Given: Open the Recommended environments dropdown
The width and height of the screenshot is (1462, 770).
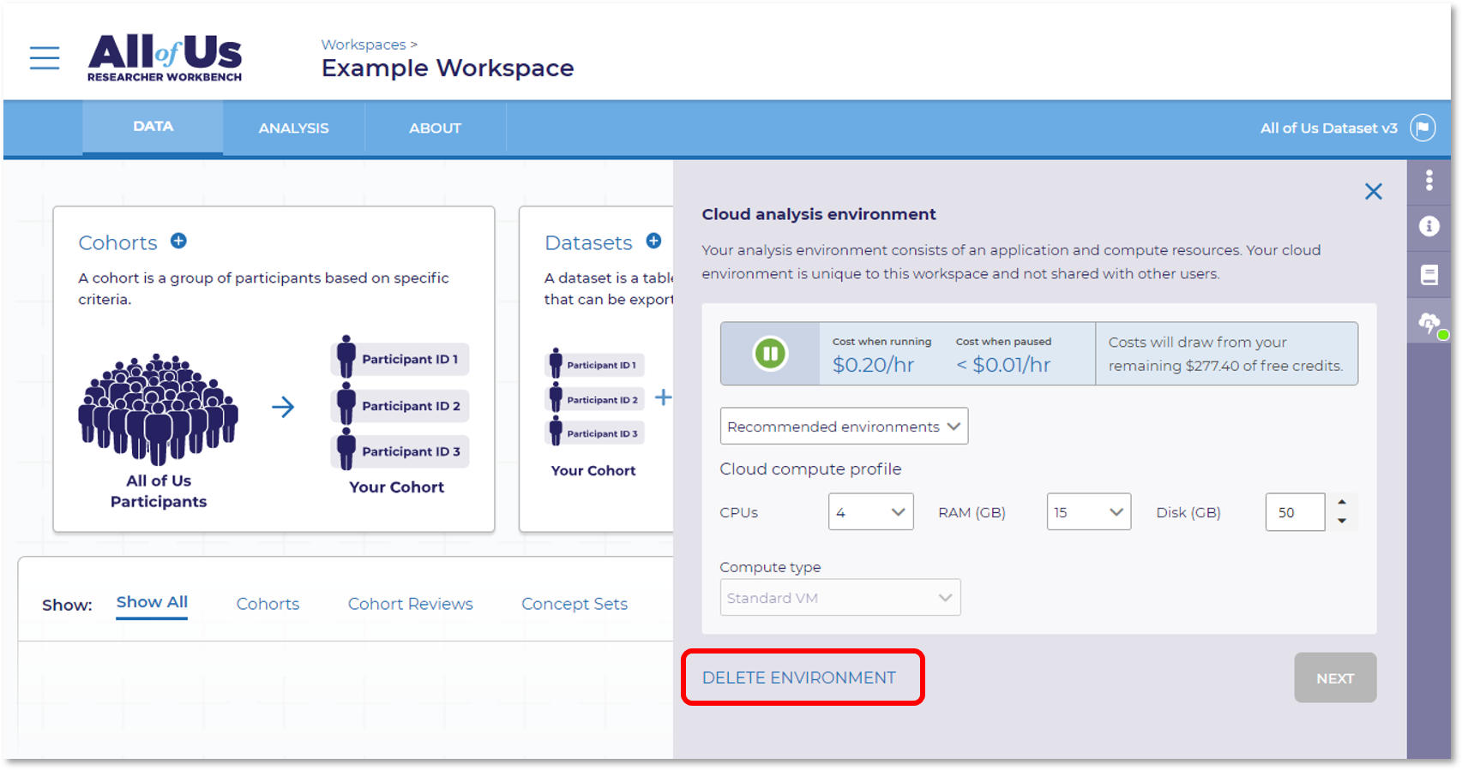Looking at the screenshot, I should tap(844, 427).
